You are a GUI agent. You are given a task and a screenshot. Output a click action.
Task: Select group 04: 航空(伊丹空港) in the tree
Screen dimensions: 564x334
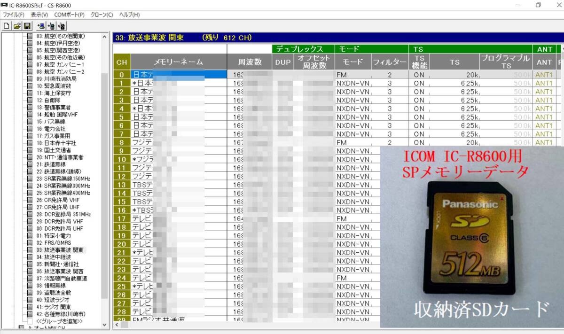coord(58,43)
